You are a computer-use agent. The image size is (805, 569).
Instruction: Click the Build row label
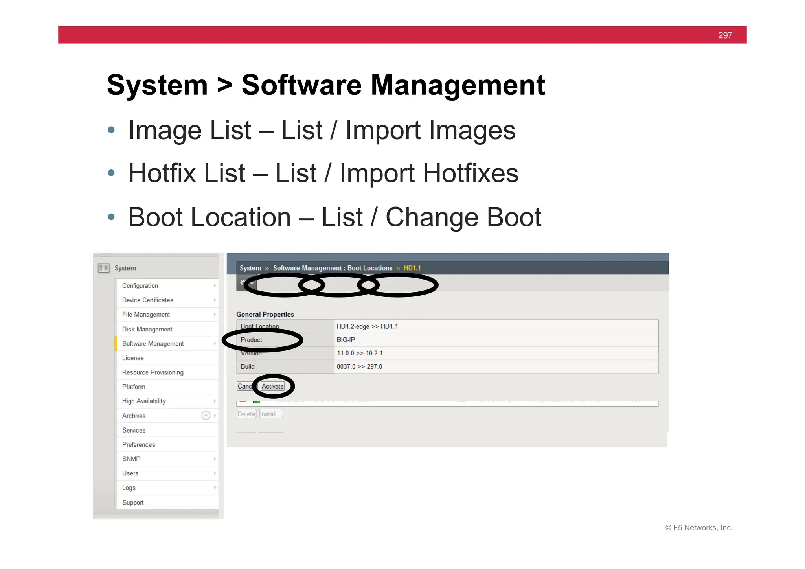[248, 366]
